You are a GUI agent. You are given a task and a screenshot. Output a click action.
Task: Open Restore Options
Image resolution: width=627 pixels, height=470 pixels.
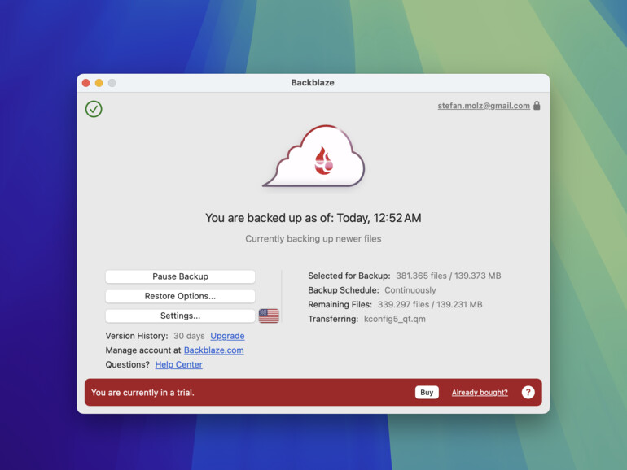coord(180,296)
